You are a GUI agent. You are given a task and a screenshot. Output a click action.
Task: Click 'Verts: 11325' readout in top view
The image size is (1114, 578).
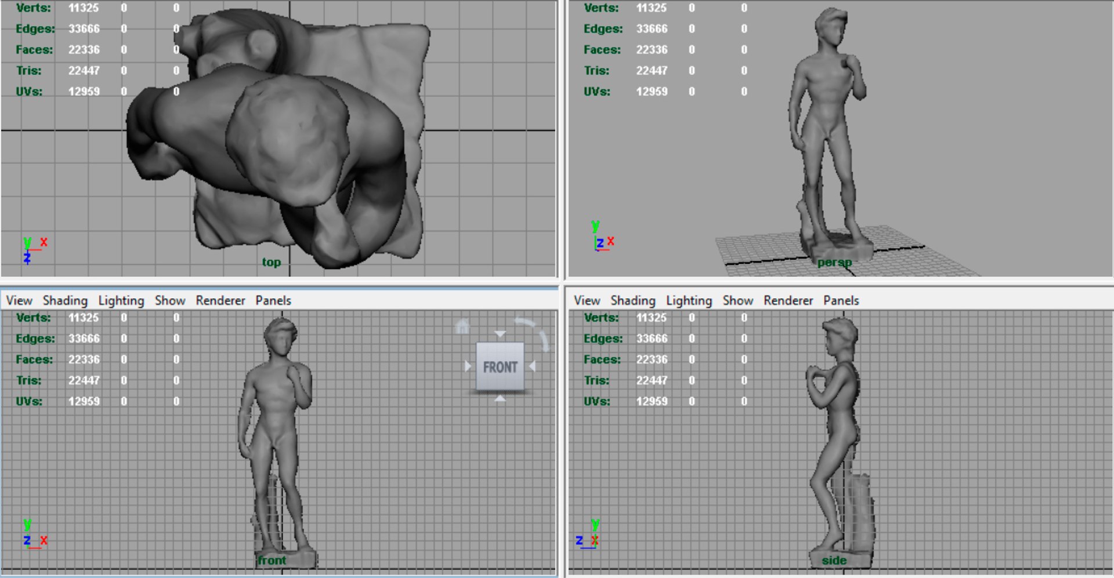(57, 8)
